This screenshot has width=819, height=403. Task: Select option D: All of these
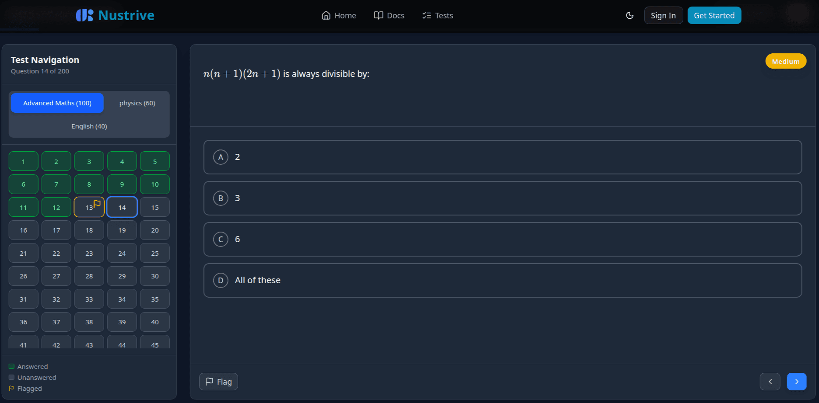[503, 280]
